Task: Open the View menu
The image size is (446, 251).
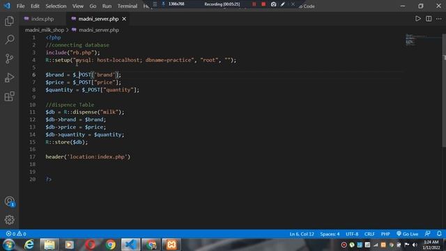Action: click(x=77, y=6)
